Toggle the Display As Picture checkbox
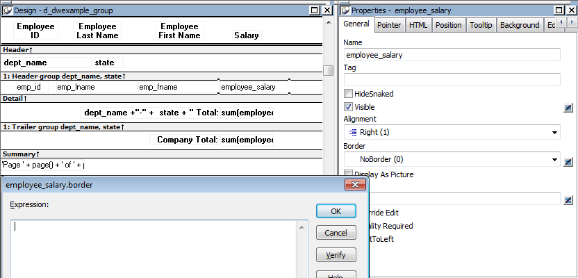This screenshot has height=278, width=578. coord(349,174)
